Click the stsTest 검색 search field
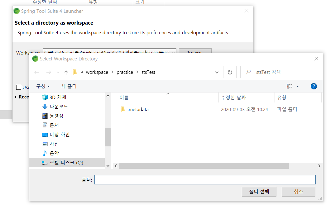This screenshot has height=209, width=335. point(280,72)
